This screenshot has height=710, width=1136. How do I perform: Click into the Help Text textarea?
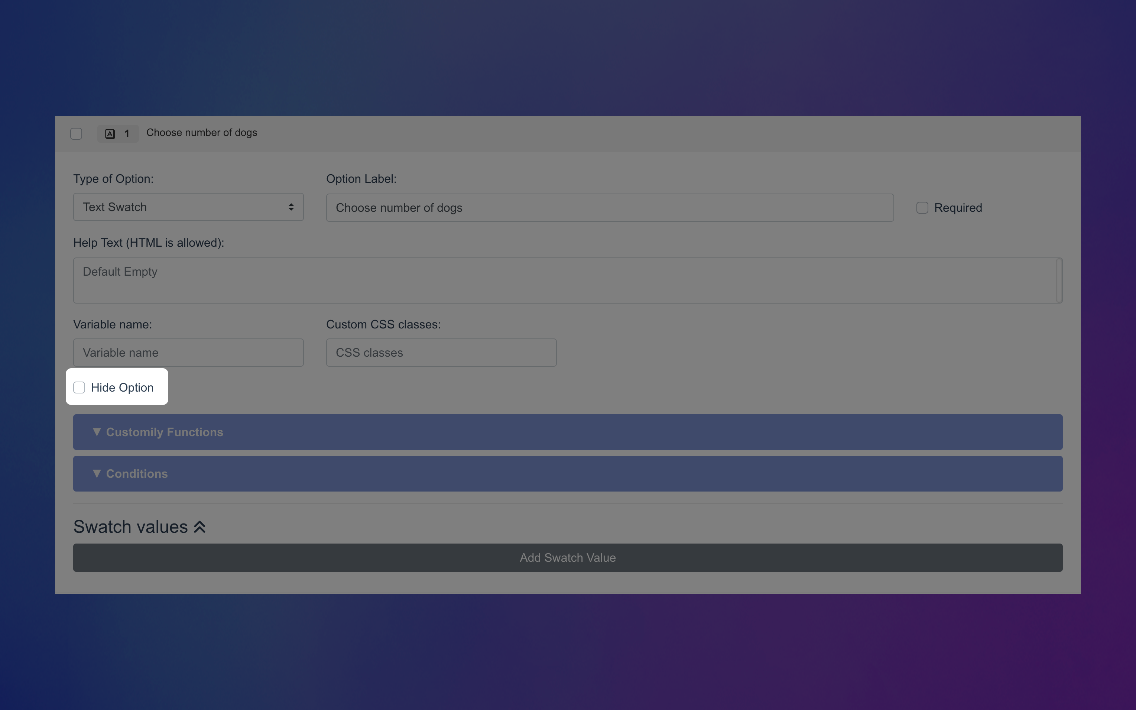(x=563, y=281)
